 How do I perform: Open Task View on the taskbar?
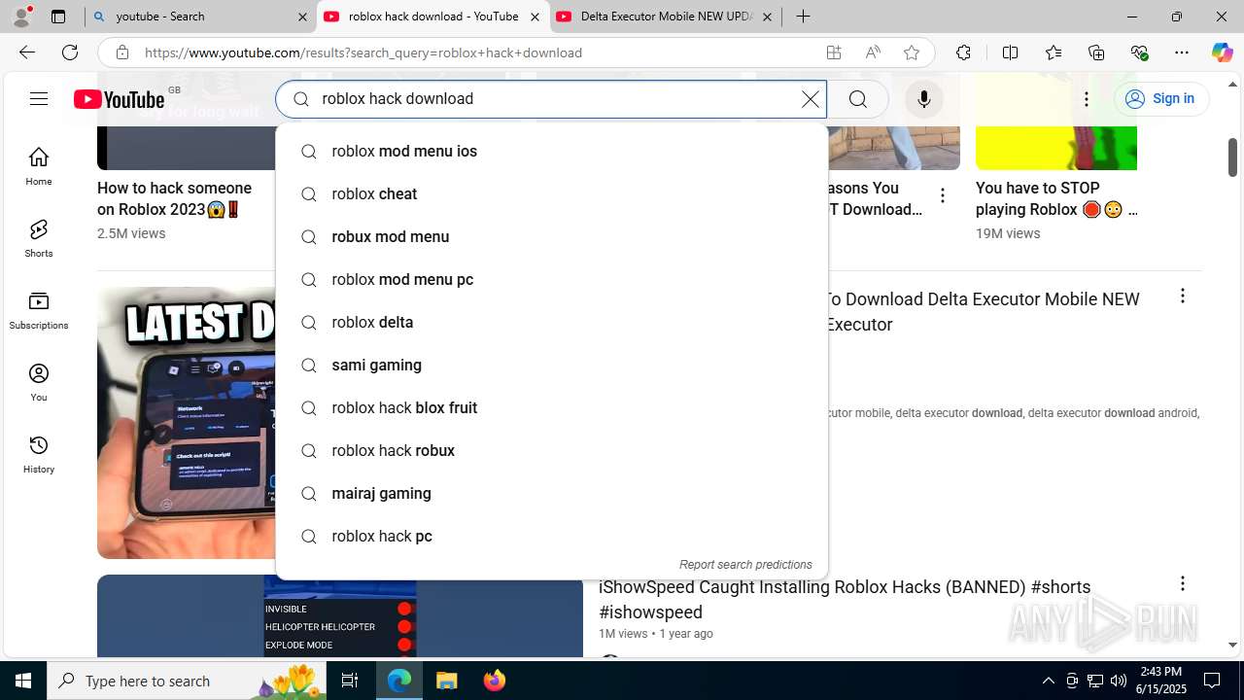[x=350, y=681]
